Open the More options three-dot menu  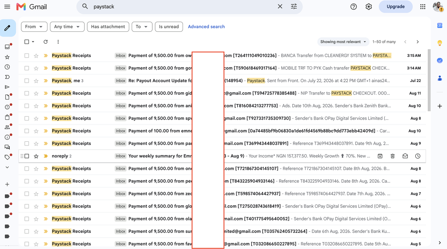58,42
